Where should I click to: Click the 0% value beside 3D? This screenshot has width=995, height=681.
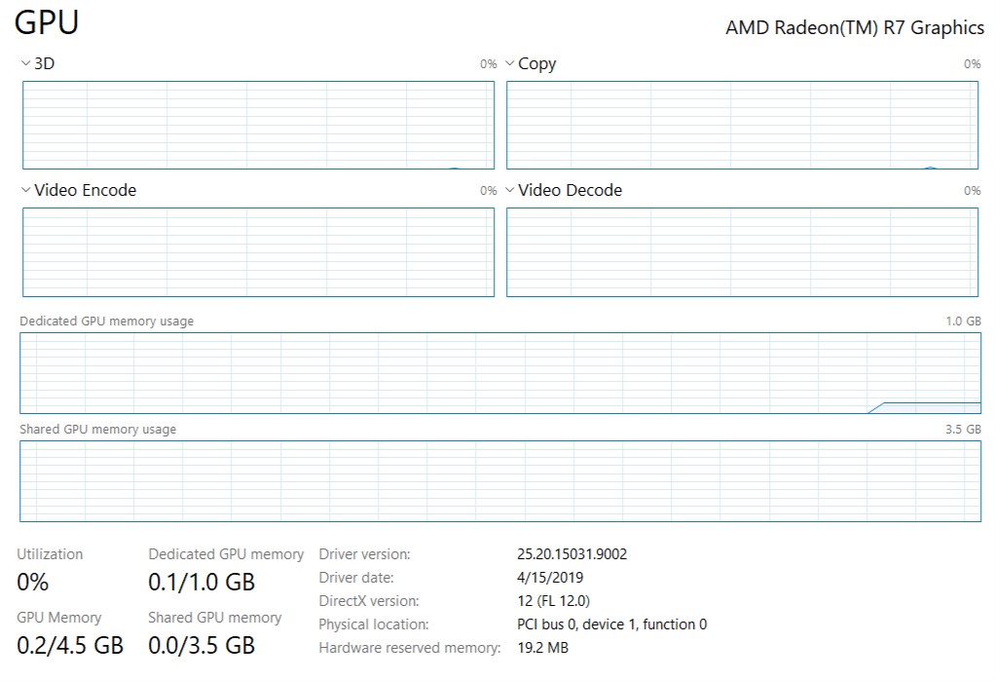tap(488, 64)
